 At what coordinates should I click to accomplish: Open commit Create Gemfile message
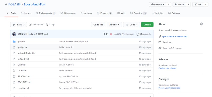click(x=66, y=65)
